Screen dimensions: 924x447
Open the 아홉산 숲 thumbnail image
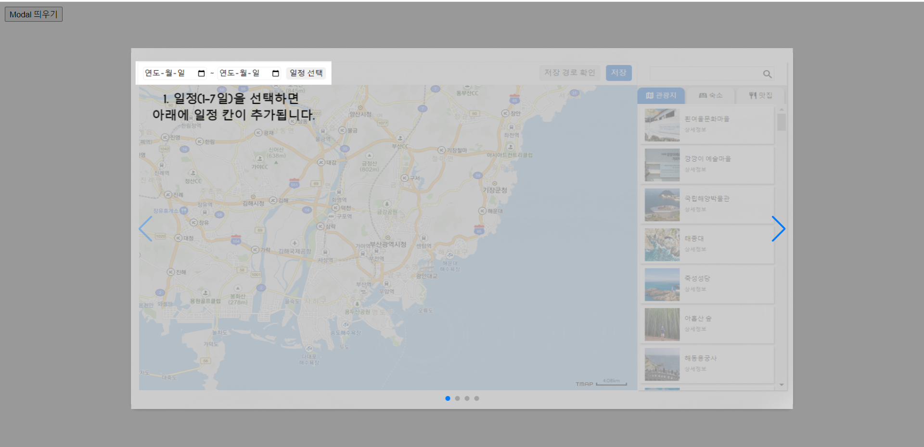pyautogui.click(x=662, y=325)
